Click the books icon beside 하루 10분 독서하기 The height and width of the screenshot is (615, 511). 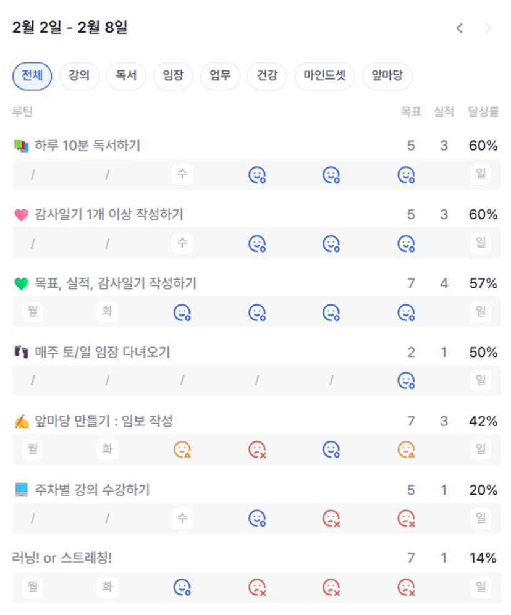(21, 146)
